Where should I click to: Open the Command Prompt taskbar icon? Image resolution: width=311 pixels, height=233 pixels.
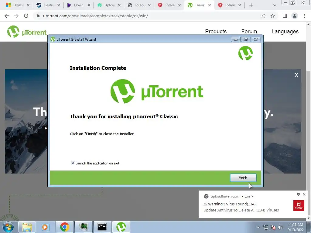(x=102, y=227)
